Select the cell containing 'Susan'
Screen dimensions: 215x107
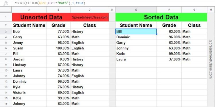pos(29,48)
